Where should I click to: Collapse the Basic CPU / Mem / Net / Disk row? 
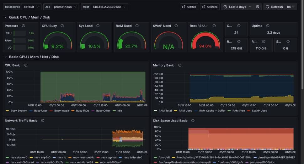click(6, 57)
